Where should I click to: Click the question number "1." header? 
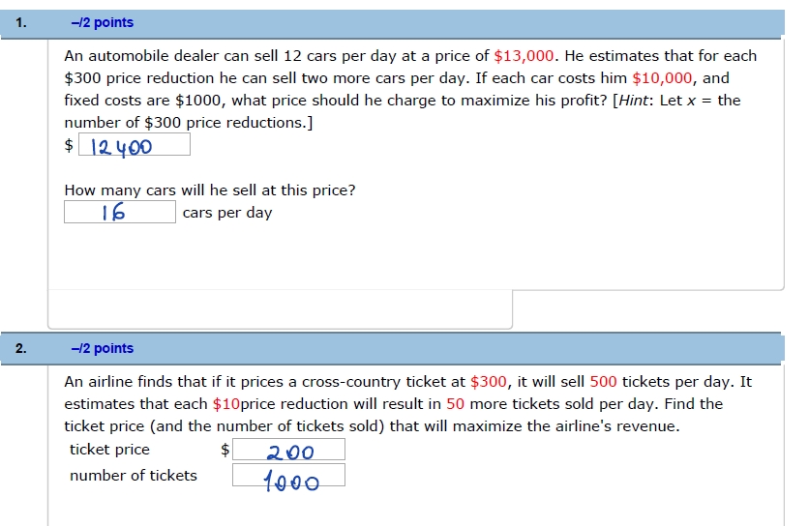click(x=22, y=22)
